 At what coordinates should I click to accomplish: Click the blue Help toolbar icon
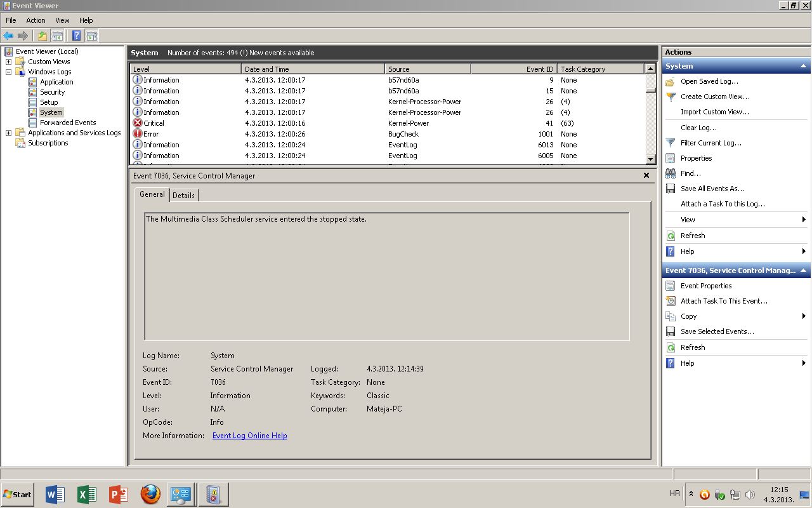coord(76,36)
